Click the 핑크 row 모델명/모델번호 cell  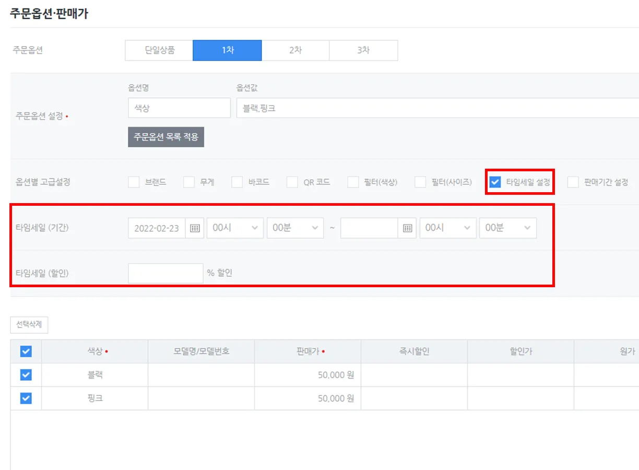point(201,398)
